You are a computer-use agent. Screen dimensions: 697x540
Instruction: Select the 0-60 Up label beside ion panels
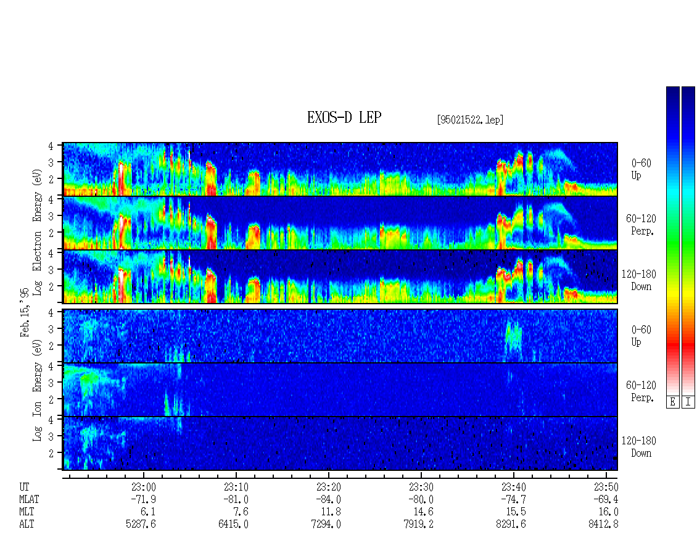(x=641, y=336)
